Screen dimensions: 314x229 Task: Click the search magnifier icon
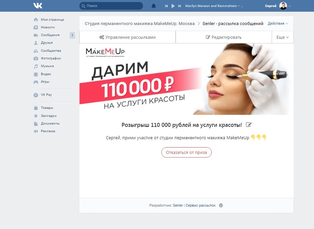[83, 6]
